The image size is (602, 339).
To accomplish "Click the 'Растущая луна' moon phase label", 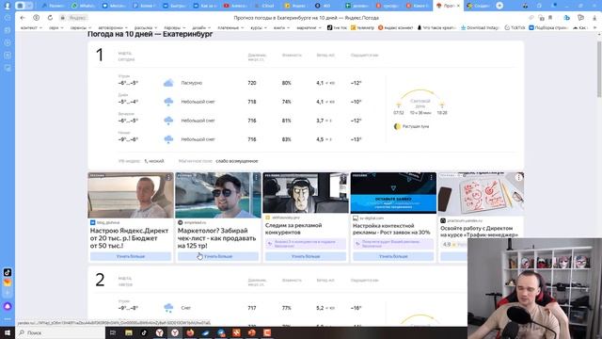I will 416,126.
